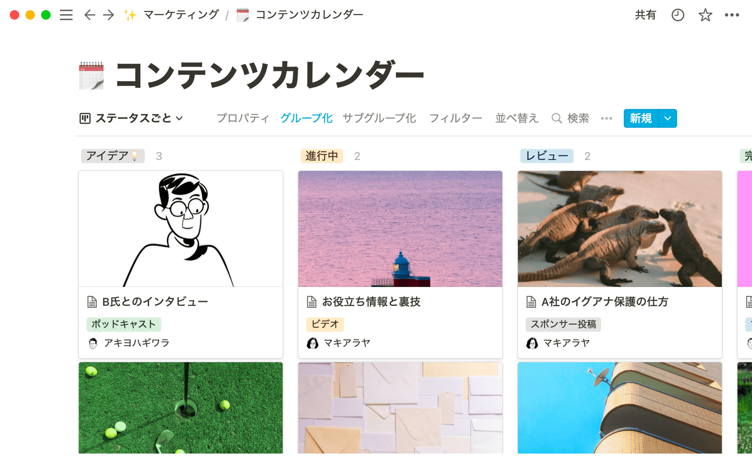Select the 進行中 status group tag
Viewport: 752px width, 470px height.
[x=322, y=156]
